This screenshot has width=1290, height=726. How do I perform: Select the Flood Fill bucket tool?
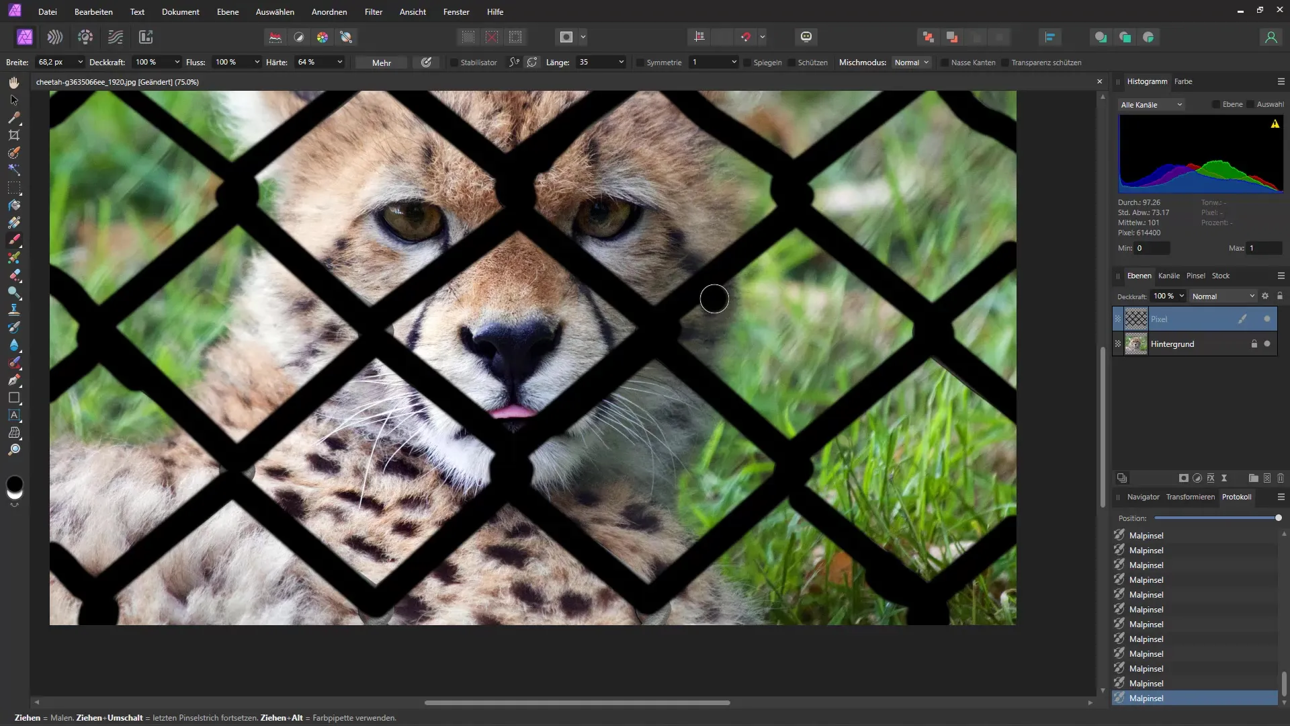coord(14,205)
